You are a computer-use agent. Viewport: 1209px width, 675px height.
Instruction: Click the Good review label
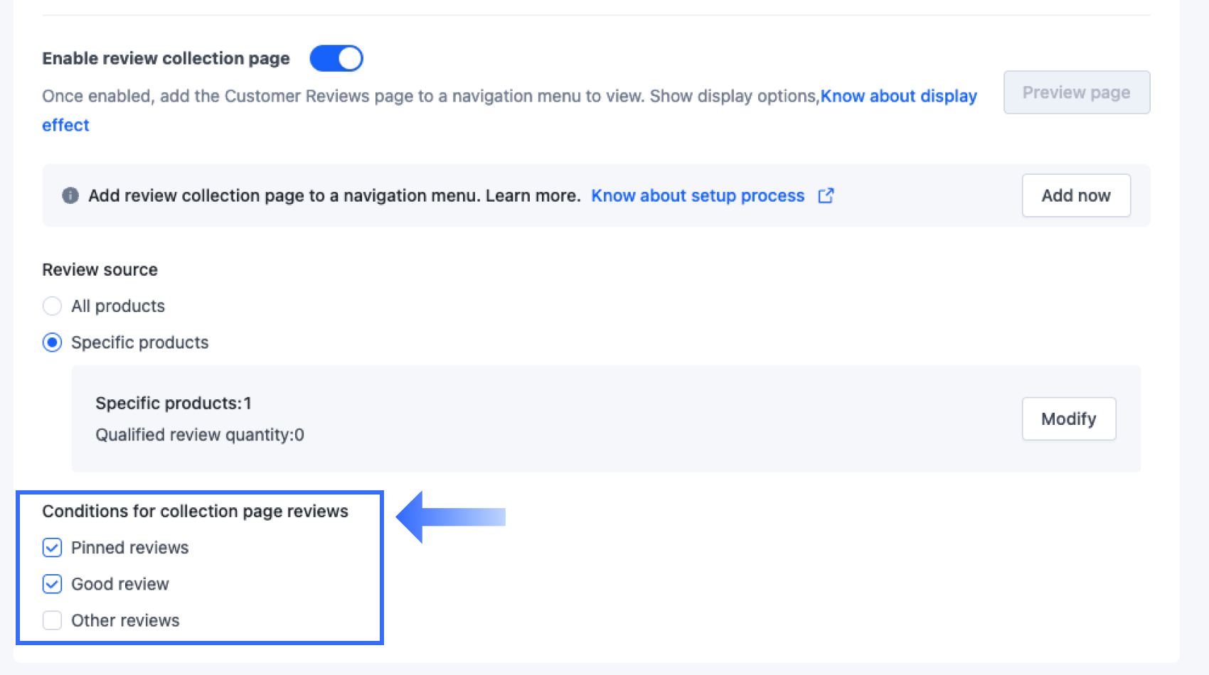120,584
